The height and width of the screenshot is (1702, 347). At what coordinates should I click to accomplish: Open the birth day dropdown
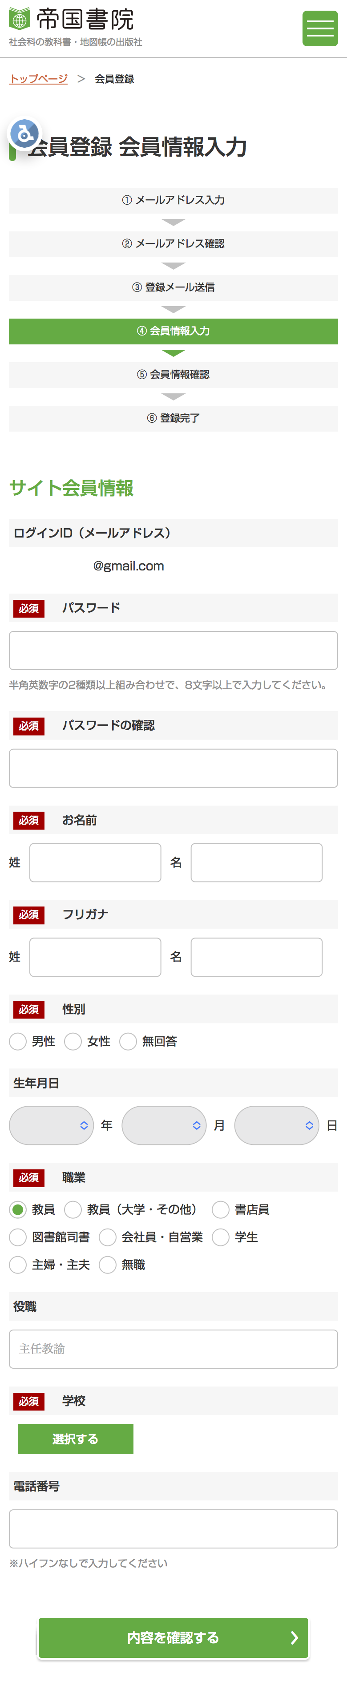point(276,1125)
